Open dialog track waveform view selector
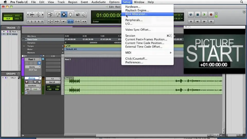Image resolution: width=247 pixels, height=139 pixels. click(x=33, y=85)
